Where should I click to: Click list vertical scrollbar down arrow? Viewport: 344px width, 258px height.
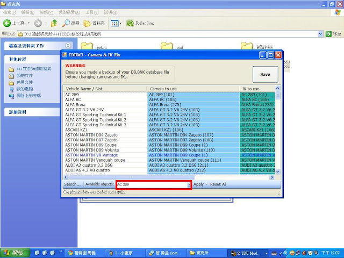pyautogui.click(x=277, y=171)
